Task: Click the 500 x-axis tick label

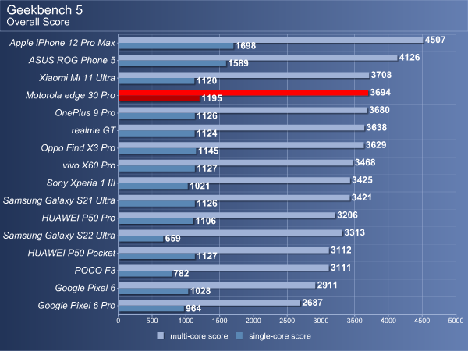Action: pyautogui.click(x=152, y=321)
